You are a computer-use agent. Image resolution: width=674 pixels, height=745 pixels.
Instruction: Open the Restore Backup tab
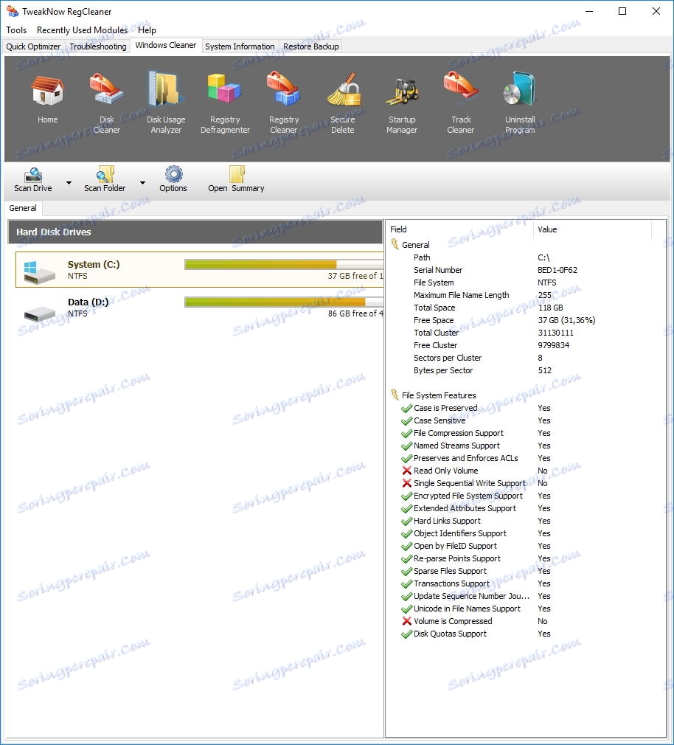pyautogui.click(x=311, y=46)
